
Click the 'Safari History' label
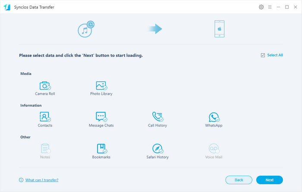(157, 157)
